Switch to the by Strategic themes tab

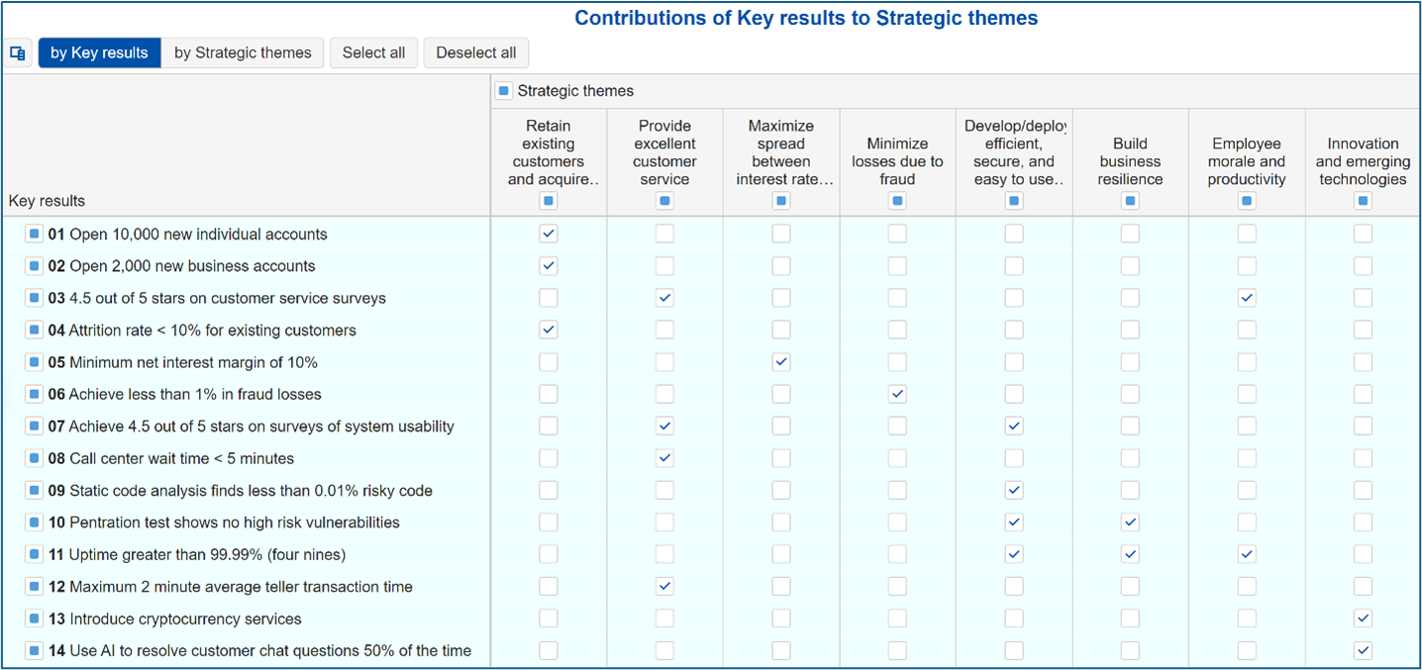click(242, 52)
